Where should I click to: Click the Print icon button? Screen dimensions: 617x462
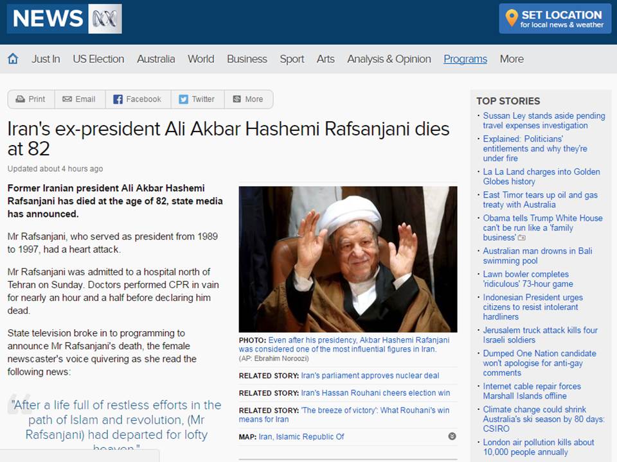[31, 99]
